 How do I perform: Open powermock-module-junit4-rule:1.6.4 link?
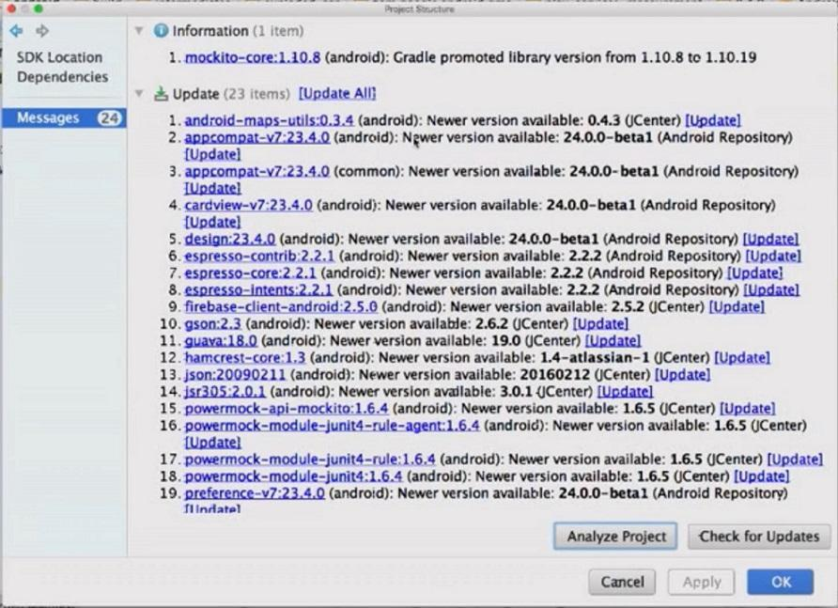click(x=309, y=460)
